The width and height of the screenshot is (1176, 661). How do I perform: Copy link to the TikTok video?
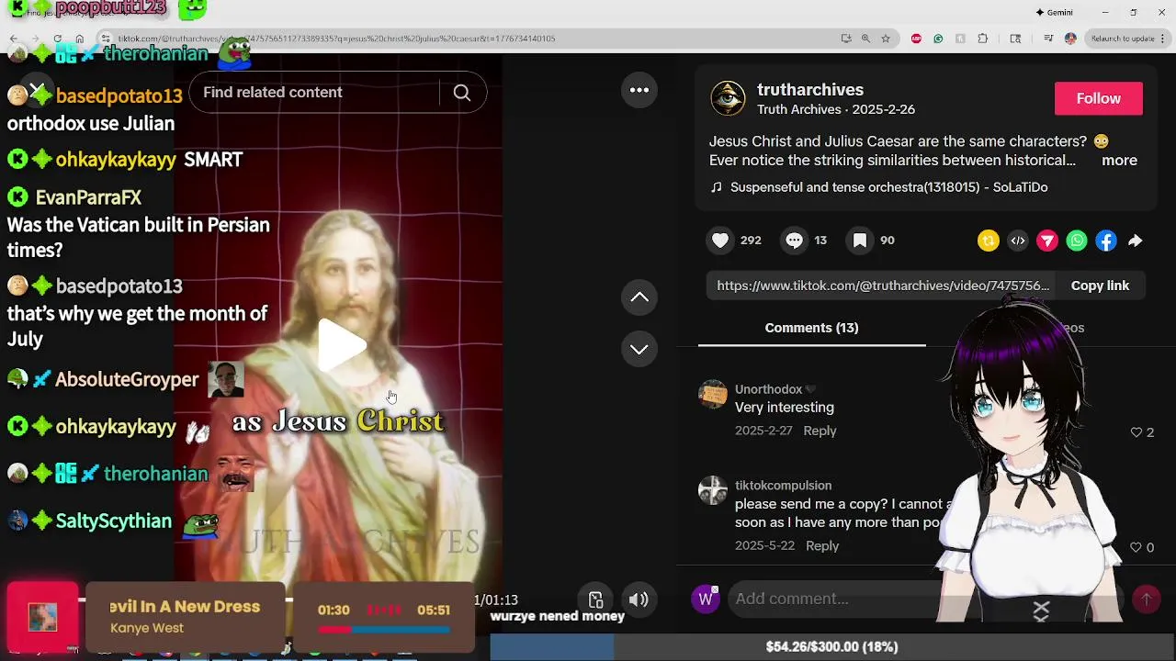(x=1100, y=286)
